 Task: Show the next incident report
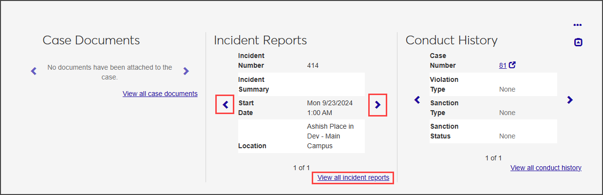click(x=377, y=104)
